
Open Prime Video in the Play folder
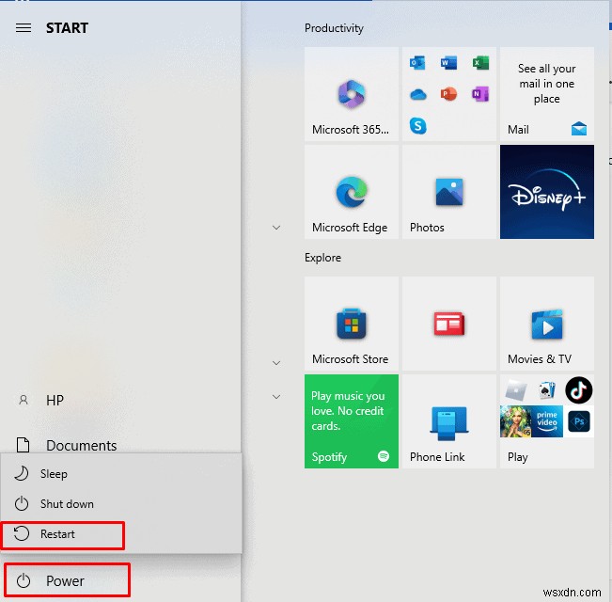point(547,421)
